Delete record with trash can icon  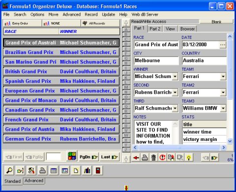[153, 158]
